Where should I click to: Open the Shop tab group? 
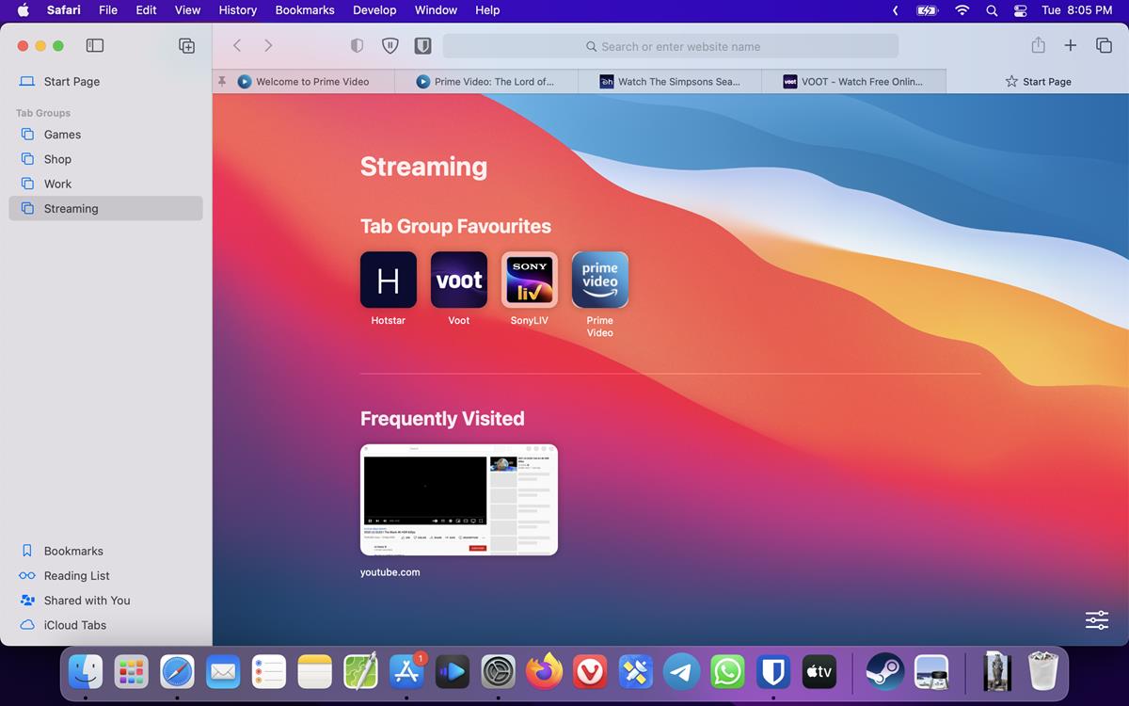pyautogui.click(x=105, y=159)
